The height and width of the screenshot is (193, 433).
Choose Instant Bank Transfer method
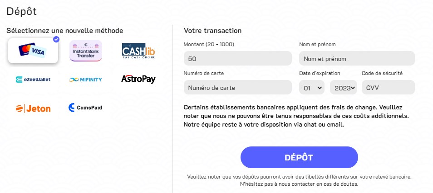point(85,51)
